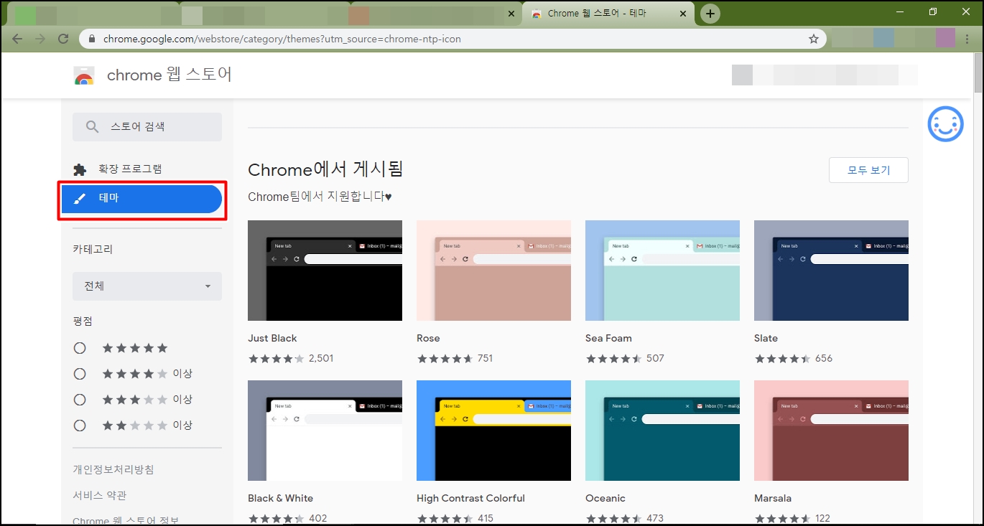
Task: Click the Chrome web store logo
Action: [x=84, y=75]
